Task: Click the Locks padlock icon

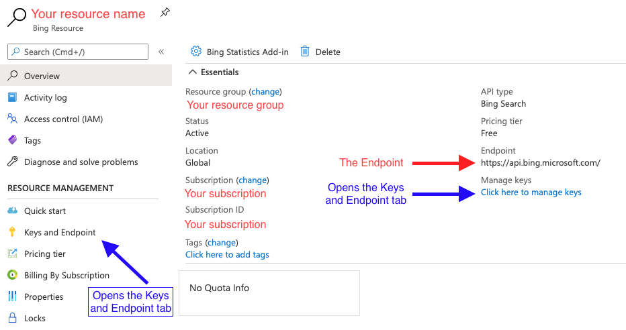Action: (12, 318)
